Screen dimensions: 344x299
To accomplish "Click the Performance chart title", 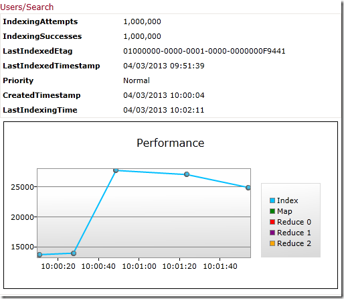I will point(171,143).
